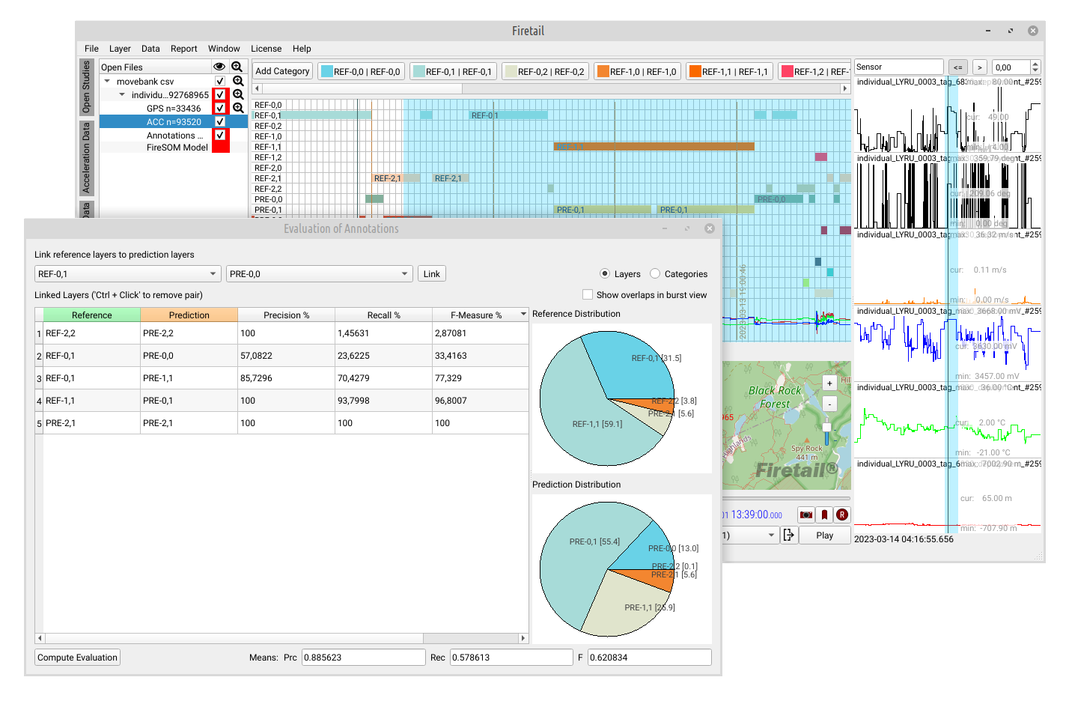Select the ACC n=93520 tree row
Image resolution: width=1066 pixels, height=704 pixels.
tap(173, 121)
